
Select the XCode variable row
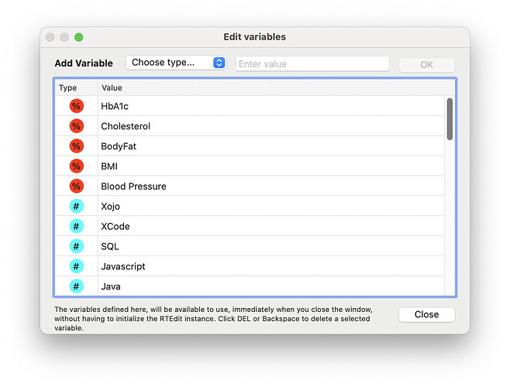click(250, 226)
